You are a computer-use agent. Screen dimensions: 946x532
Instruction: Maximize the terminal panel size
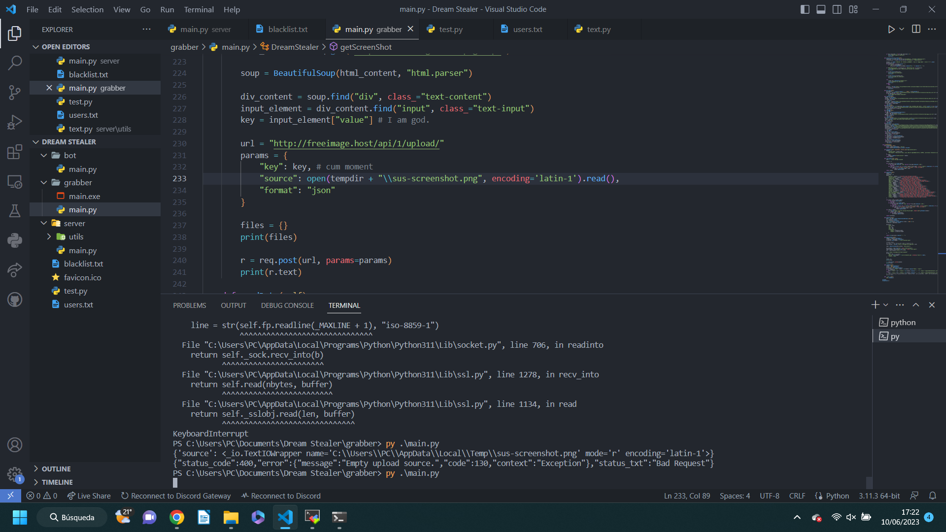click(x=916, y=305)
